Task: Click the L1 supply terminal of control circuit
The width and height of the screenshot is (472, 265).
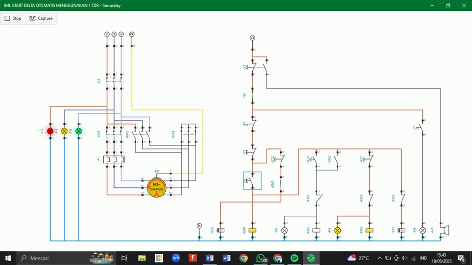Action: pyautogui.click(x=252, y=38)
